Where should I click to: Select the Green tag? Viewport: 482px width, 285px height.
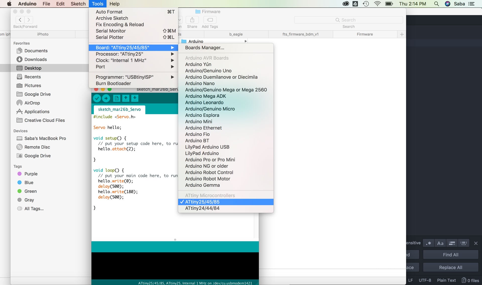[31, 191]
